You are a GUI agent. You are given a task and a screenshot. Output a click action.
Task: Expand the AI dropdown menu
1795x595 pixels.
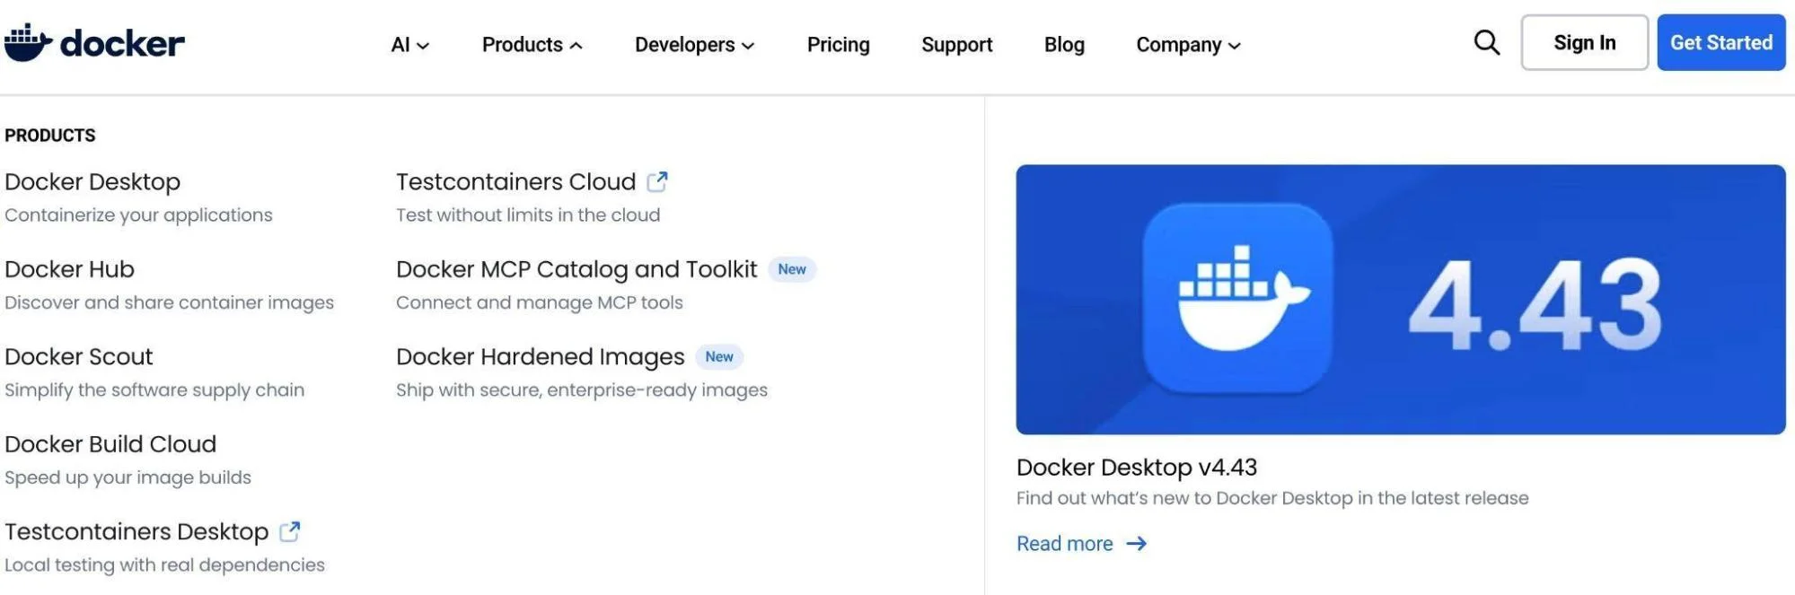409,45
